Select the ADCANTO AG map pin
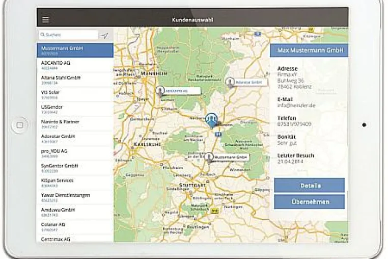This screenshot has width=388, height=259. 160,91
